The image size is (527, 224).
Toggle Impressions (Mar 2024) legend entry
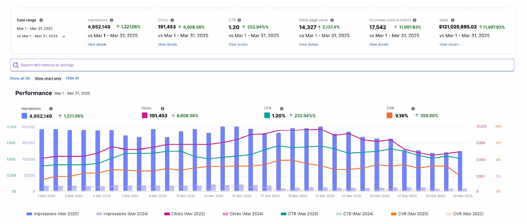pos(122,214)
